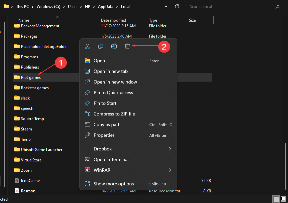This screenshot has height=203, width=288.
Task: Expand the WinRAR submenu
Action: pyautogui.click(x=128, y=170)
